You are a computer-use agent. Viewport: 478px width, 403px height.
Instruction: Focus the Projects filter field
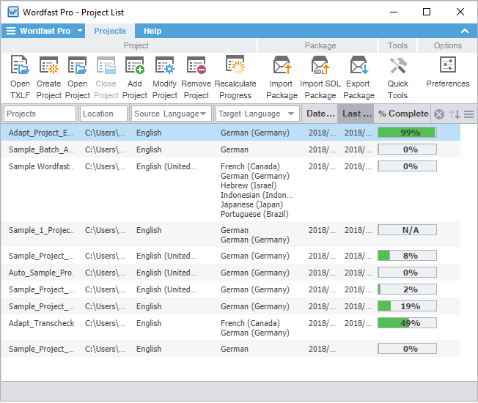tap(40, 114)
